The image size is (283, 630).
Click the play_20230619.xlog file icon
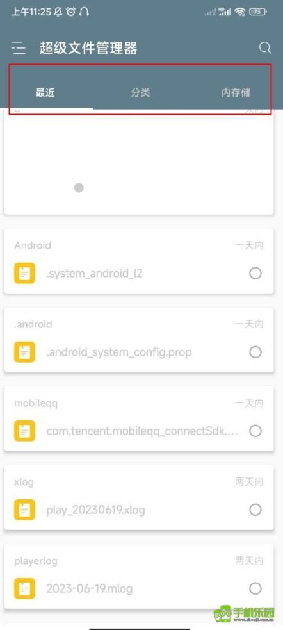pyautogui.click(x=24, y=510)
